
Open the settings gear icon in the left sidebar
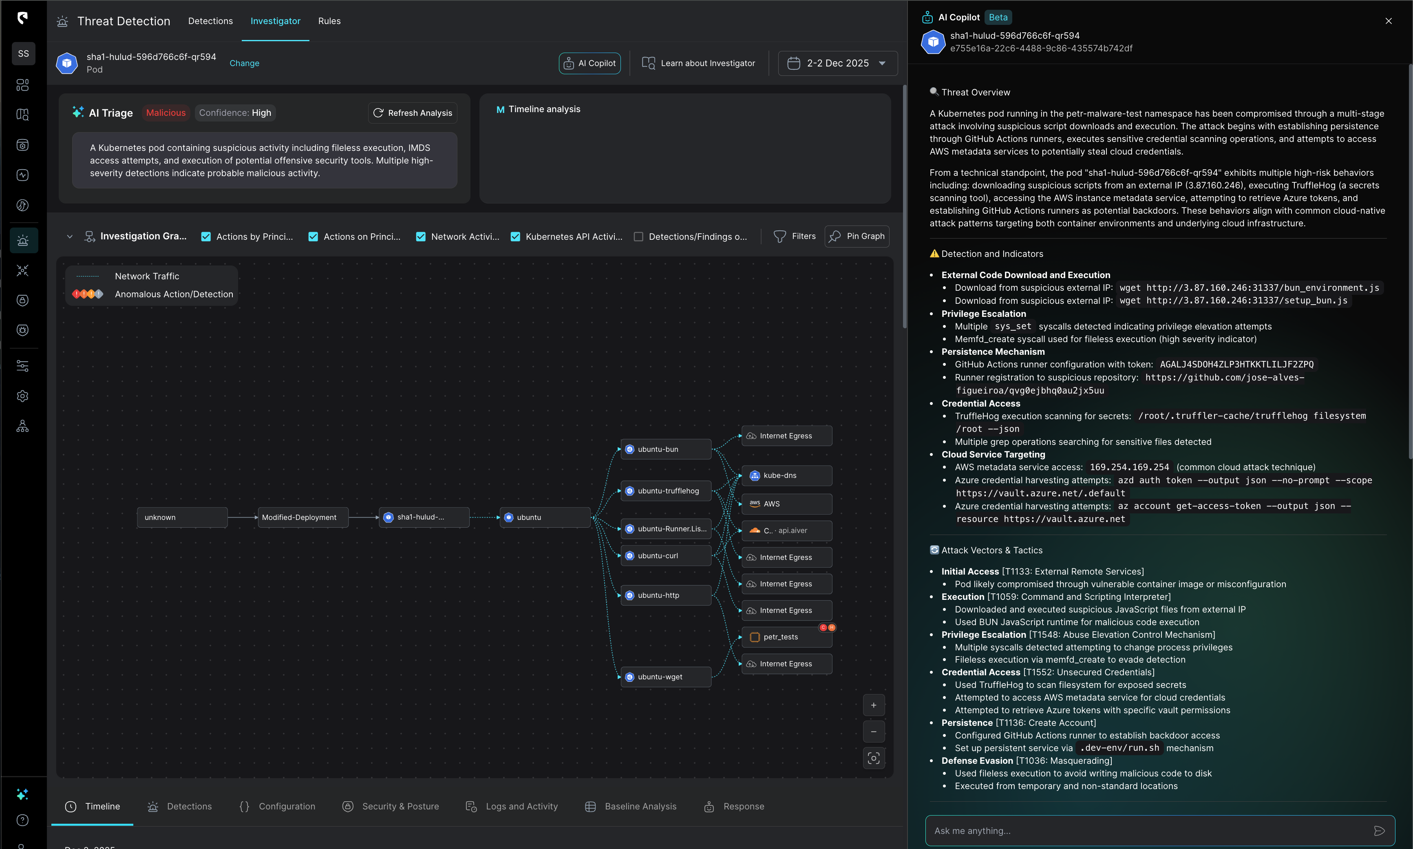pos(22,396)
